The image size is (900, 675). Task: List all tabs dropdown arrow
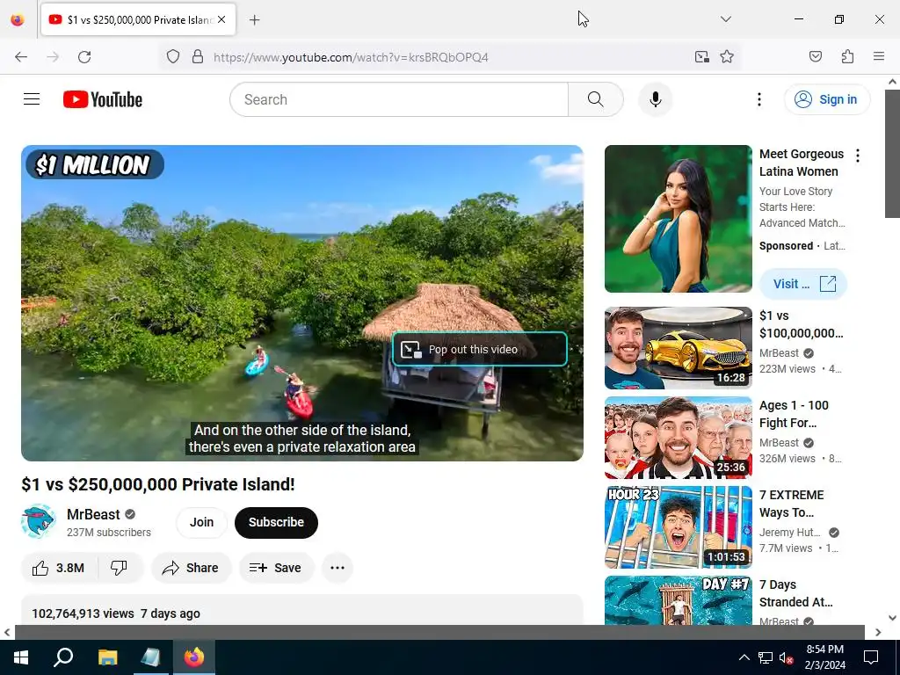tap(725, 19)
